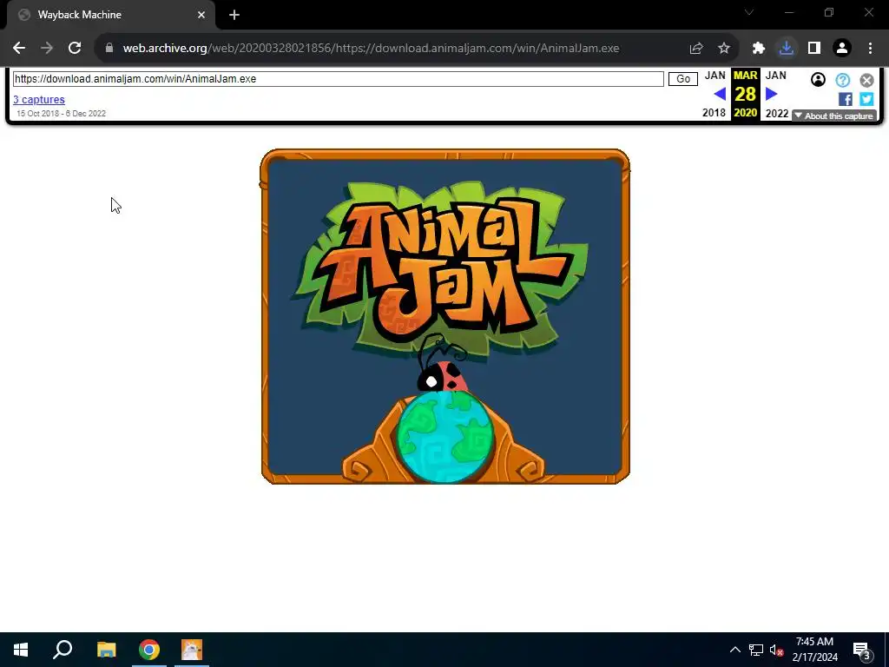
Task: Click the 2020 year under the date
Action: pos(745,113)
